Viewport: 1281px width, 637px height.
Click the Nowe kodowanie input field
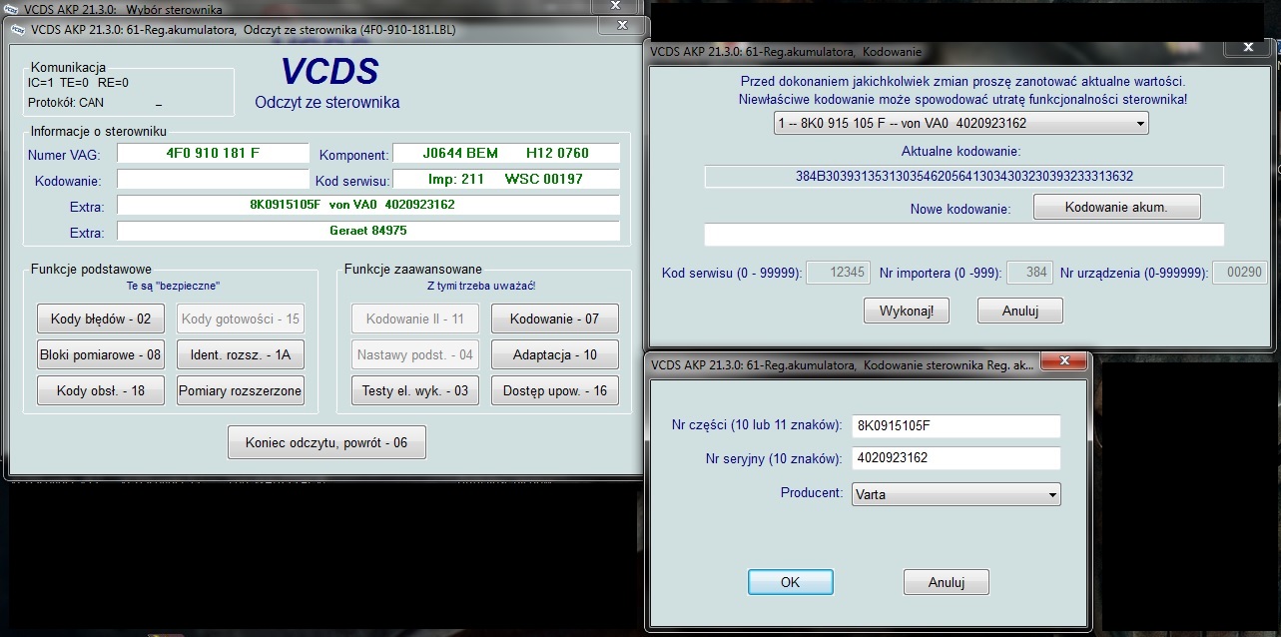coord(963,235)
